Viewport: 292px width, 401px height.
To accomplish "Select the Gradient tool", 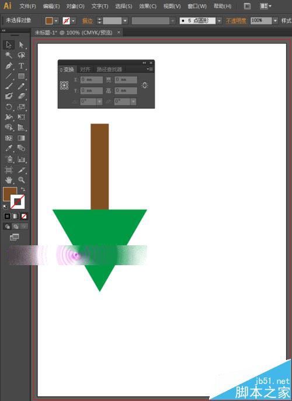I will tap(21, 138).
